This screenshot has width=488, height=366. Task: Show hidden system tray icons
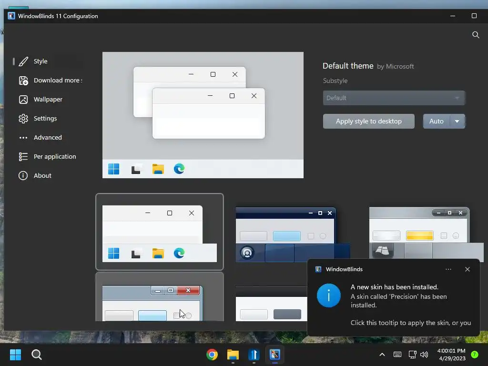click(382, 355)
